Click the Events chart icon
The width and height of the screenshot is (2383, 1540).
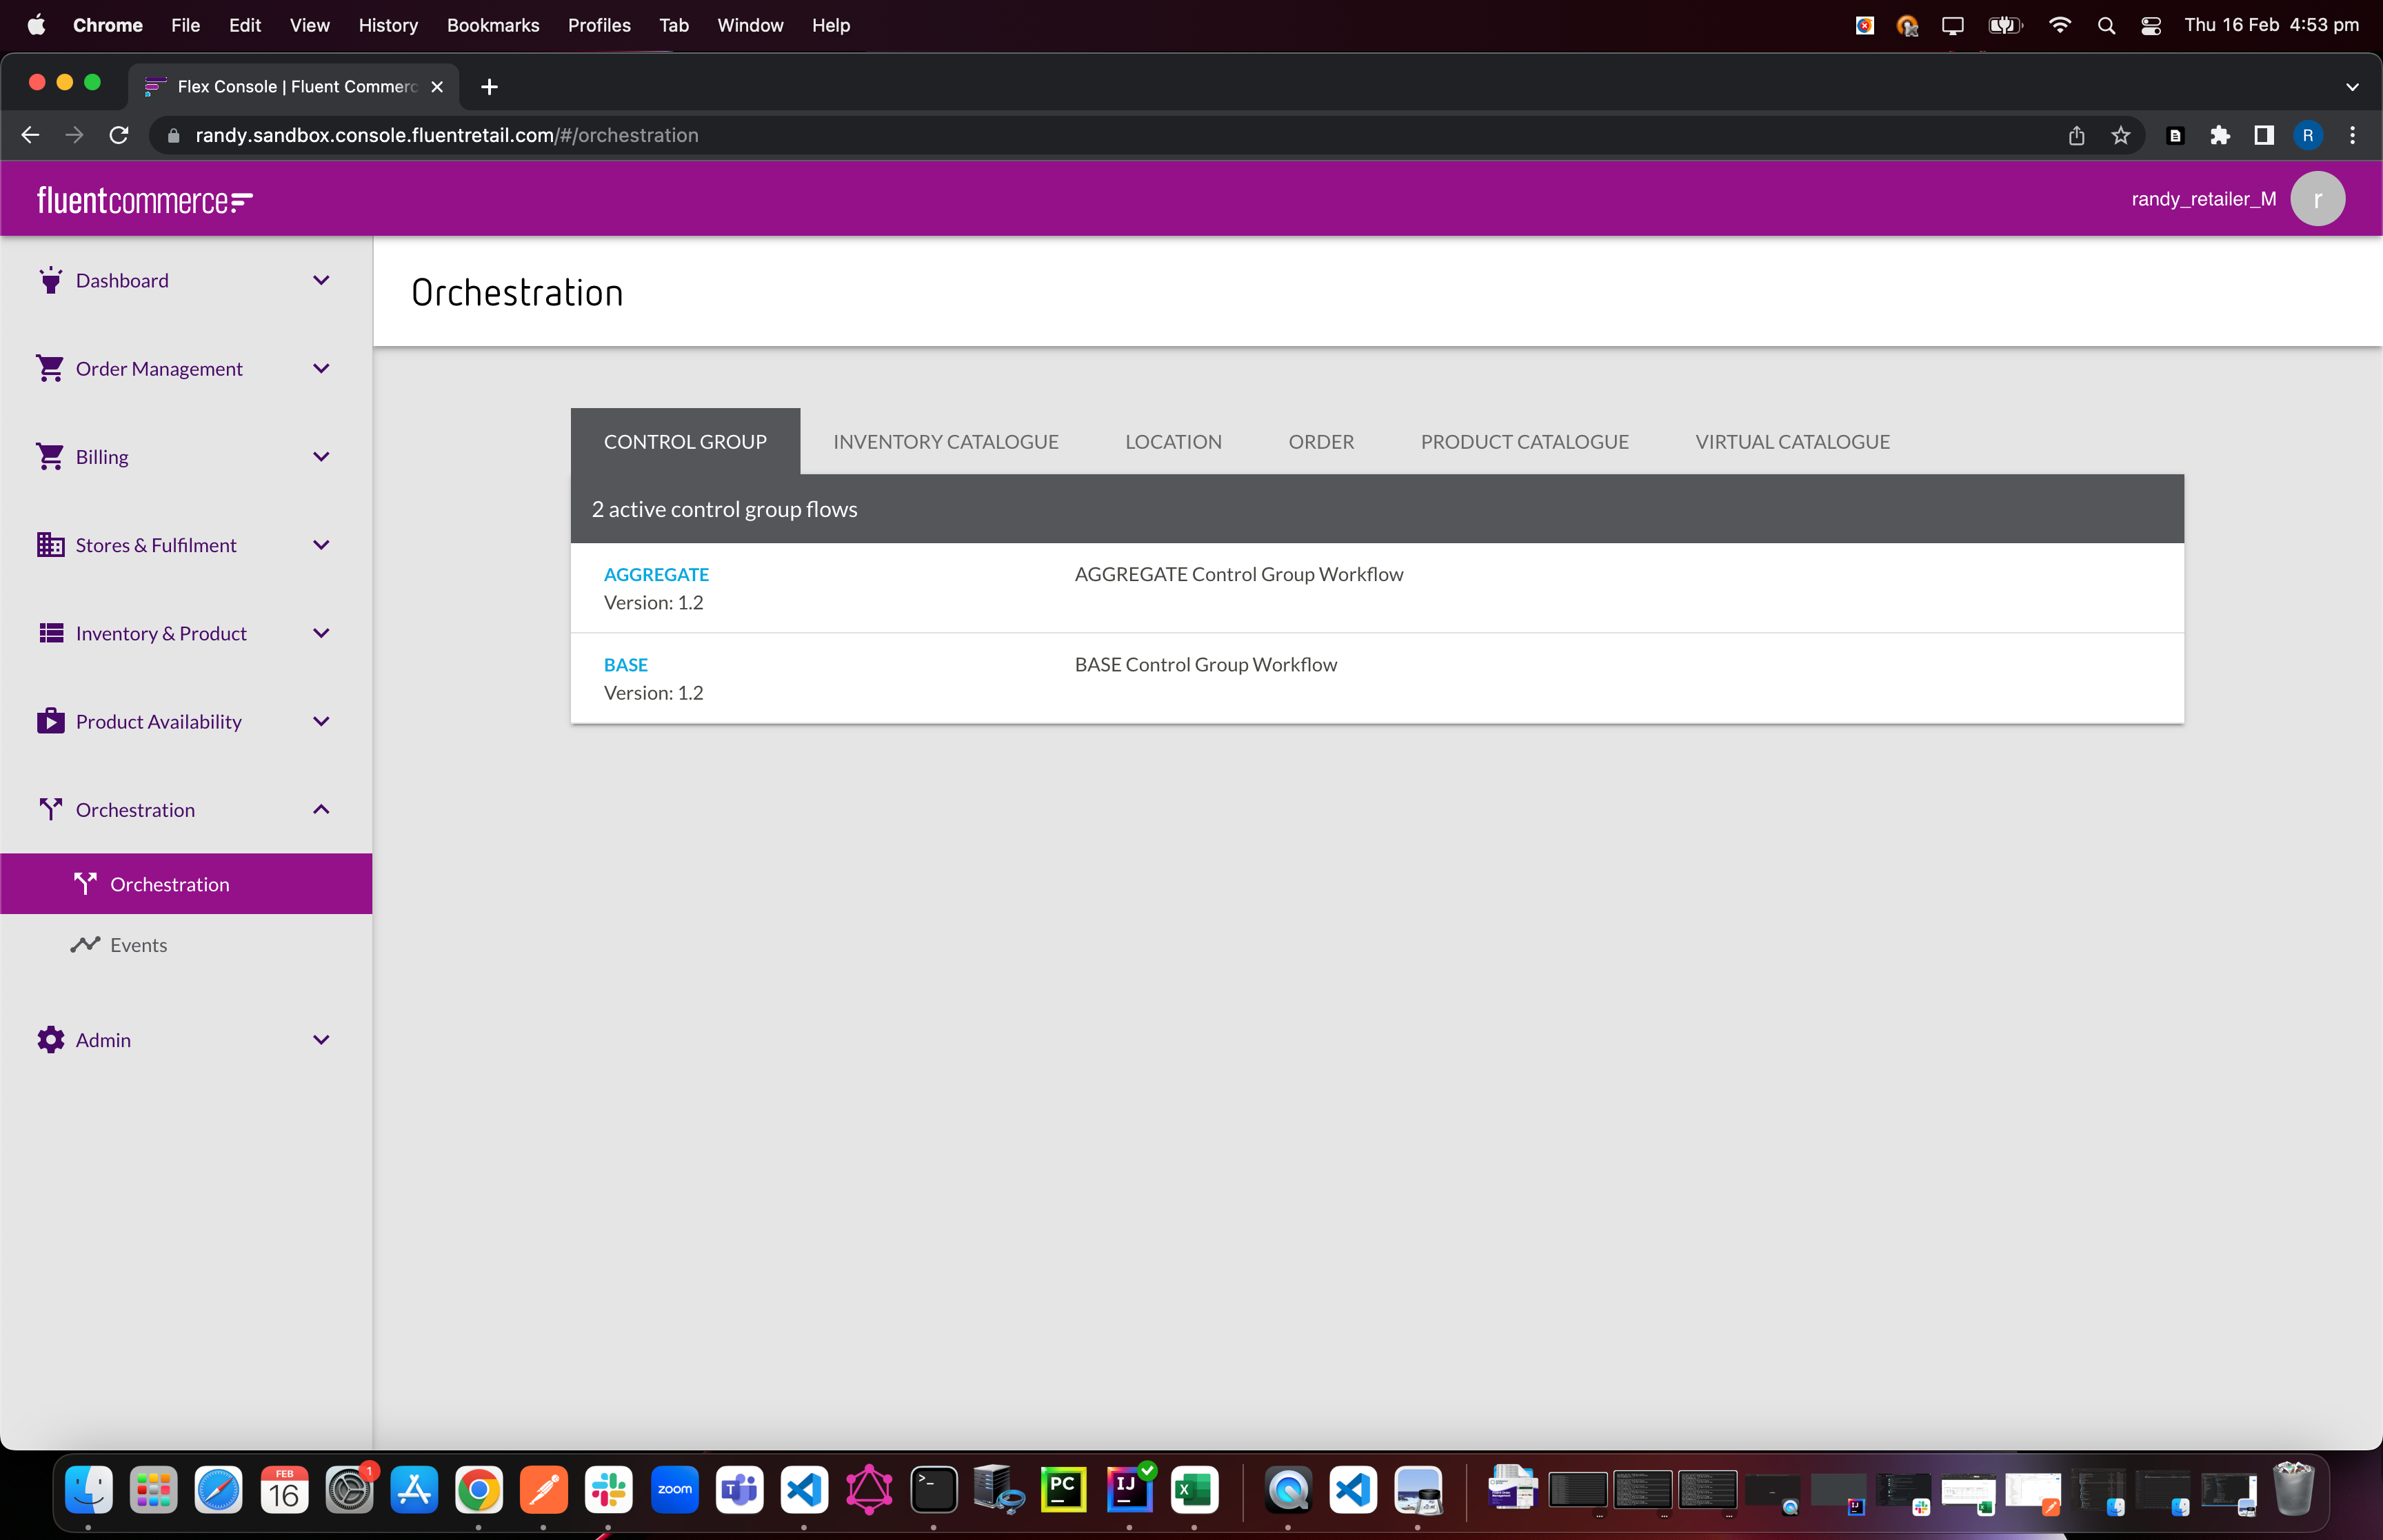click(85, 944)
